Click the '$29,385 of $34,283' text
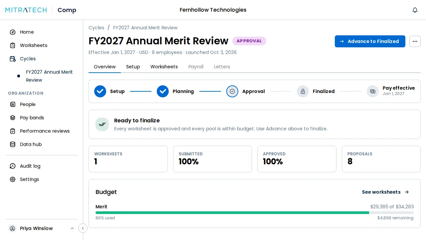This screenshot has height=240, width=426. coord(392,207)
